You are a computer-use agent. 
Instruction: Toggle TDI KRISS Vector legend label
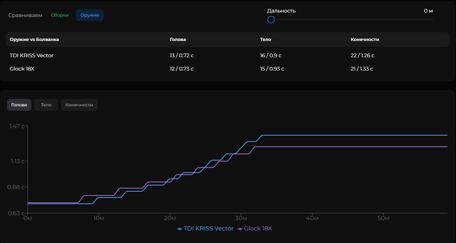pos(209,229)
